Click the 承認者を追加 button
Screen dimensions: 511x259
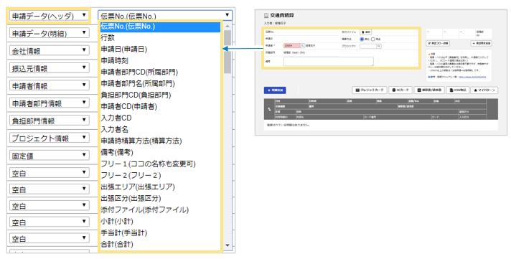click(x=481, y=43)
